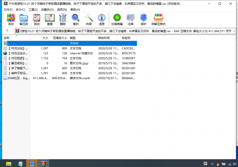The height and width of the screenshot is (167, 238).
Task: Click the 添加 (Add) toolbar icon
Action: coord(11,20)
